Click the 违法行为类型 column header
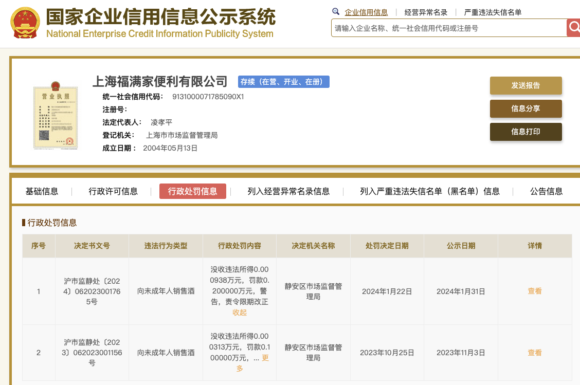Image resolution: width=580 pixels, height=385 pixels. 166,246
